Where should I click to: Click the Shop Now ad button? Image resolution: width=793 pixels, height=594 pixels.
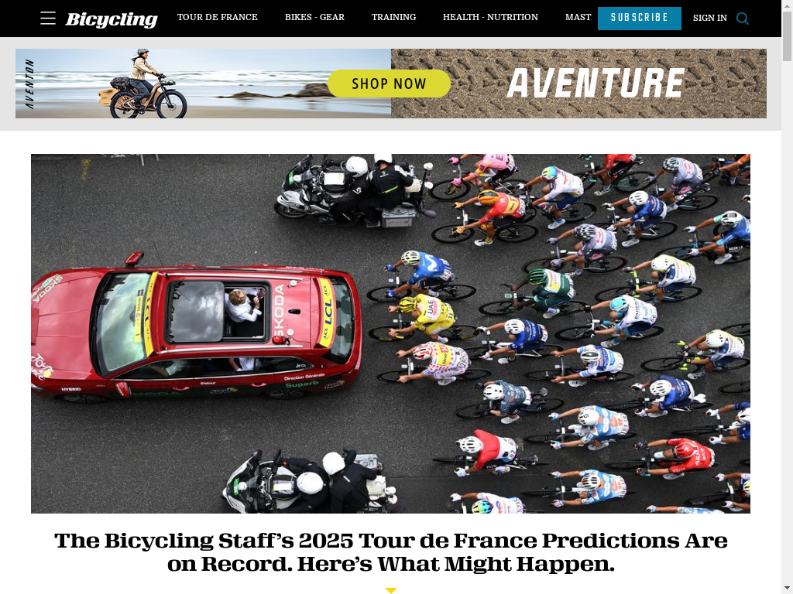(389, 84)
